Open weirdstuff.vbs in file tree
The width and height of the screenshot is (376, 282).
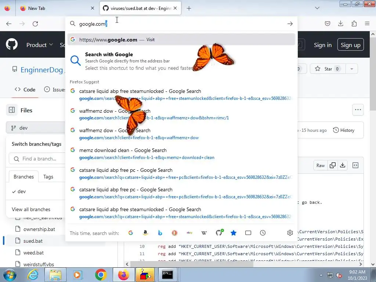[x=39, y=264]
